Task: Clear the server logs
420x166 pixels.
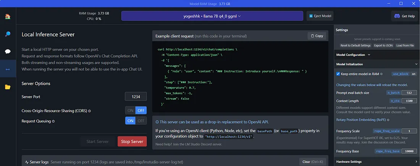Action: pyautogui.click(x=313, y=162)
